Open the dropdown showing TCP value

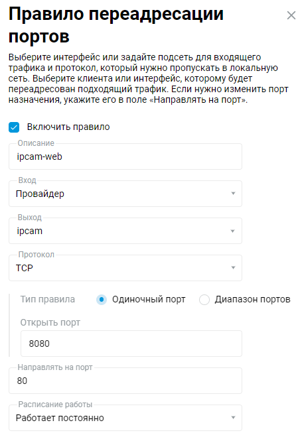(125, 268)
